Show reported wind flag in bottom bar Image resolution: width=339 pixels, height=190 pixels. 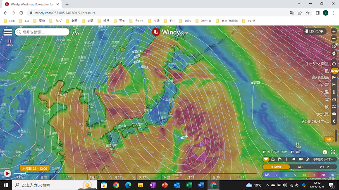[x=280, y=159]
